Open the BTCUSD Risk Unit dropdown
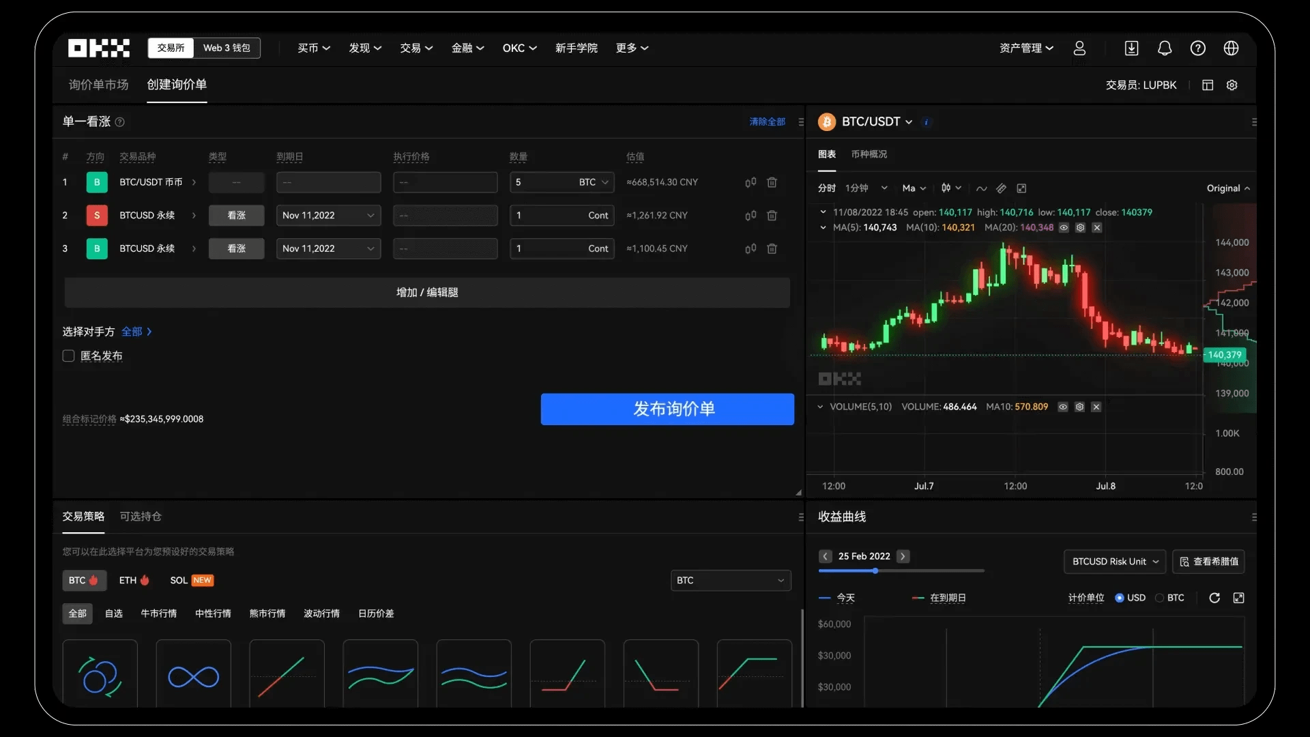1310x737 pixels. (1114, 561)
